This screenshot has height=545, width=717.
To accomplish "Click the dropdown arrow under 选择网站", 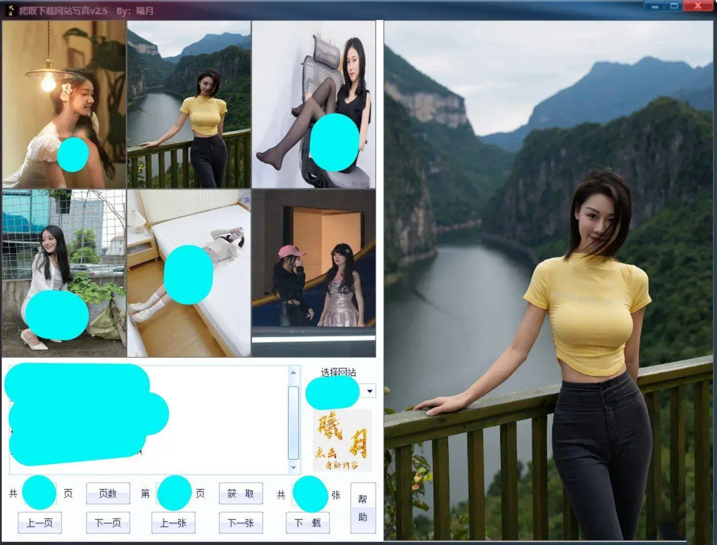I will [x=369, y=391].
